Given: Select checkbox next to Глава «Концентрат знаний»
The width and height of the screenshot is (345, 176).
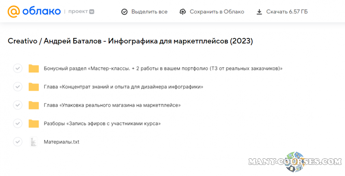Looking at the screenshot, I should (18, 87).
